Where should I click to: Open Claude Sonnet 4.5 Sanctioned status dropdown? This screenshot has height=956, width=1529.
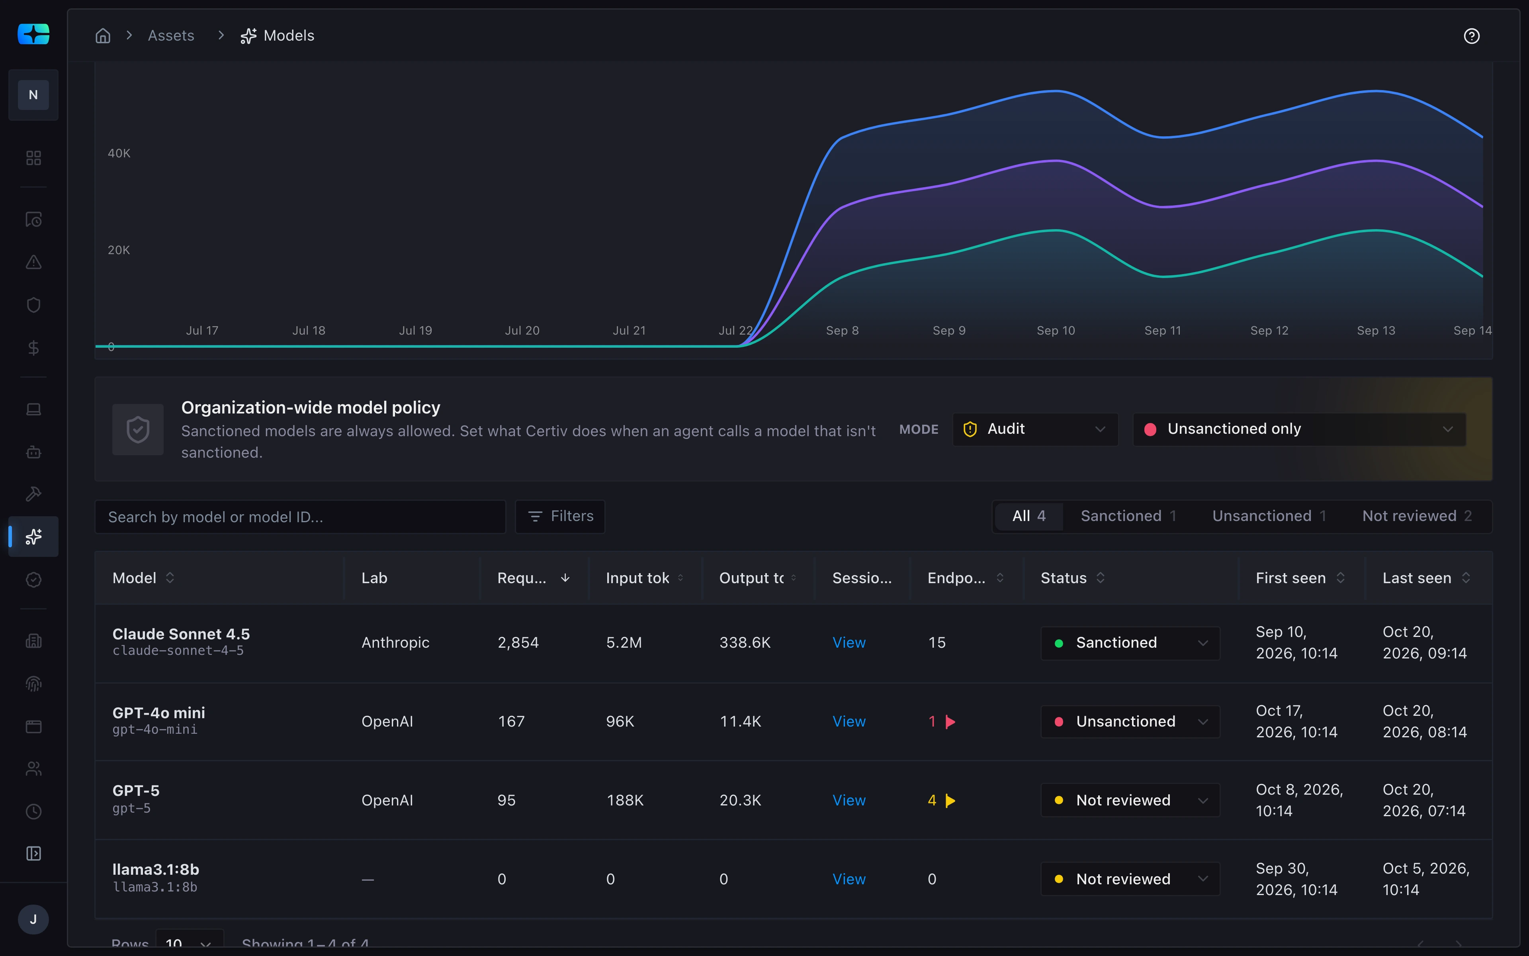pyautogui.click(x=1130, y=643)
